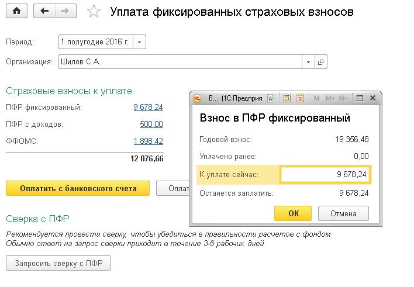Click favorites star icon in dialog title bar
This screenshot has width=414, height=287.
pos(271,98)
